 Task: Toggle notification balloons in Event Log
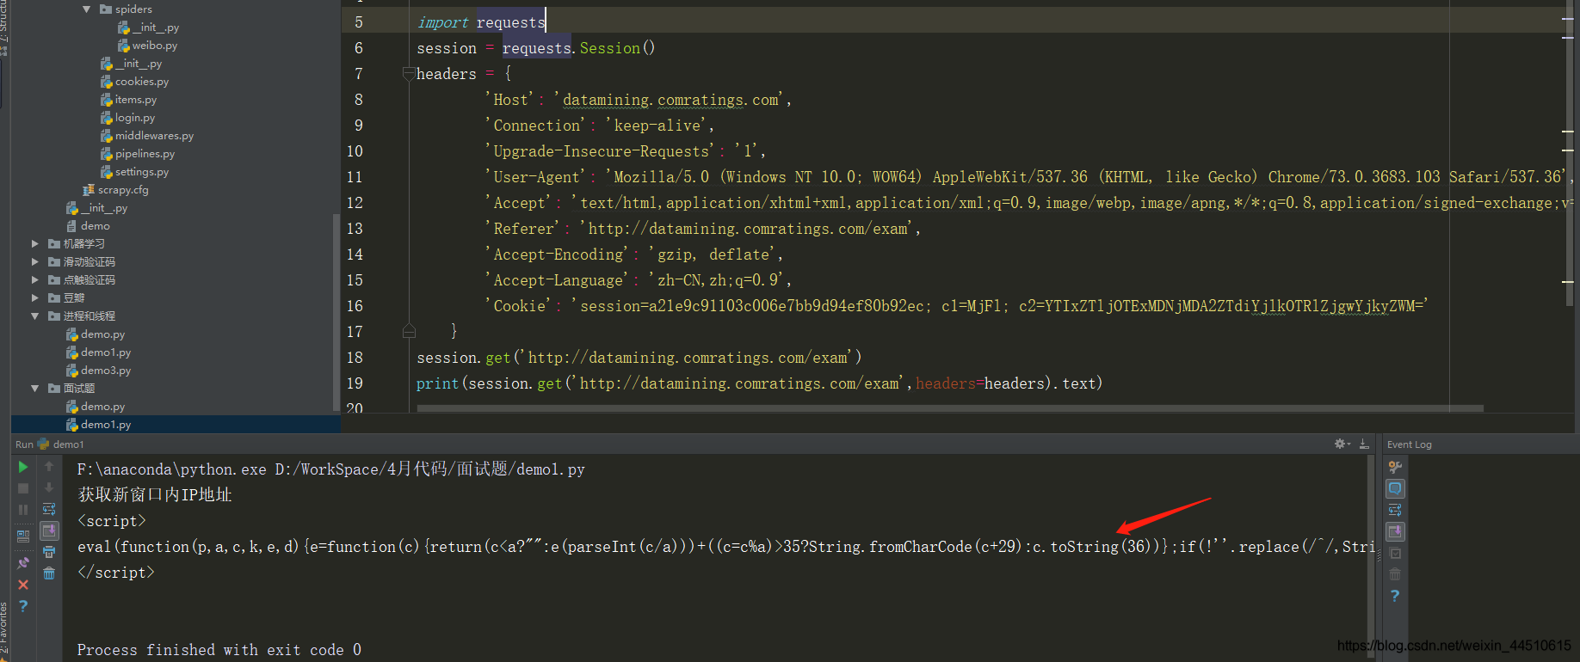coord(1395,488)
